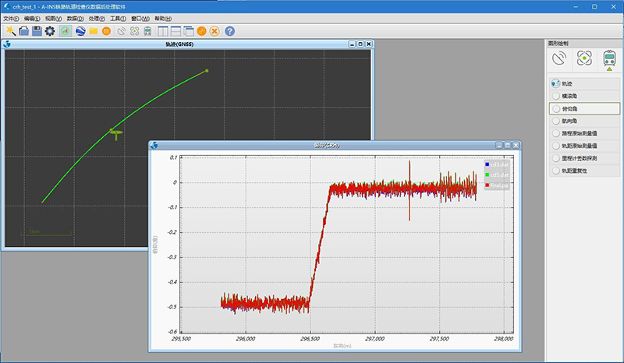Image resolution: width=624 pixels, height=363 pixels.
Task: Click the magic wand new project icon
Action: pos(10,31)
